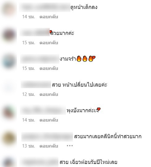This screenshot has height=167, width=151.
Task: Reply to the comment 'พุงปังมากค่ะเจ๊'
Action: [49, 120]
